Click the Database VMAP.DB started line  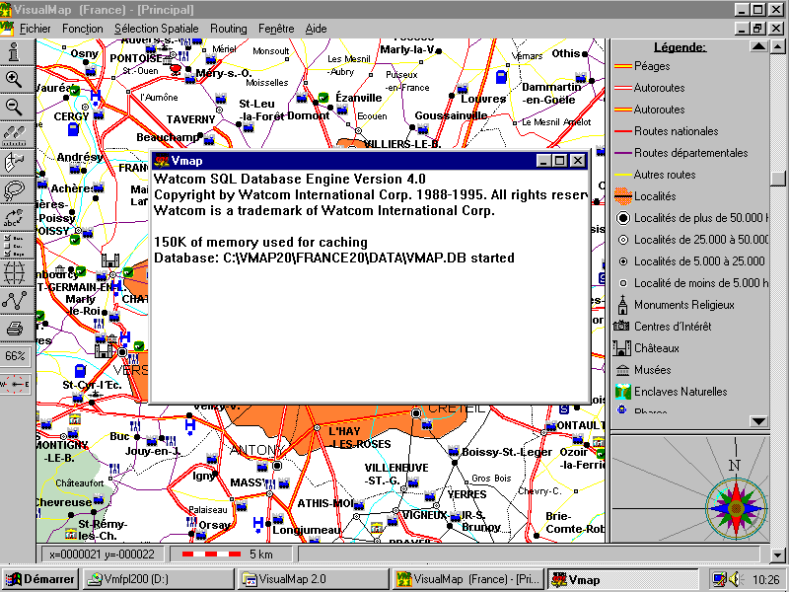(x=334, y=259)
